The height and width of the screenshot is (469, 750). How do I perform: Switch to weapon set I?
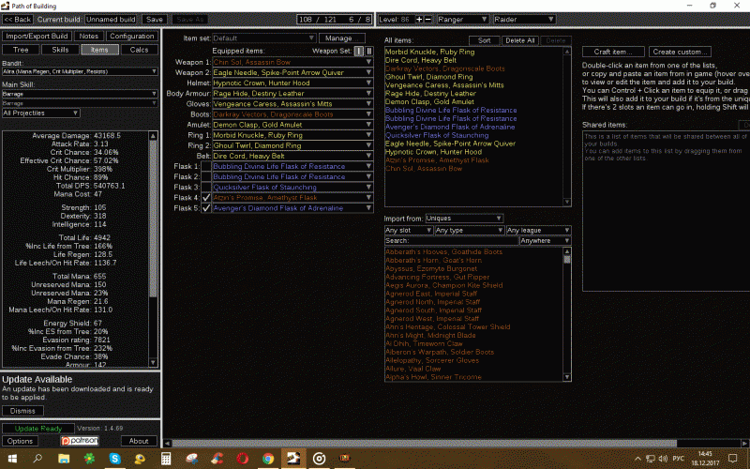[359, 51]
